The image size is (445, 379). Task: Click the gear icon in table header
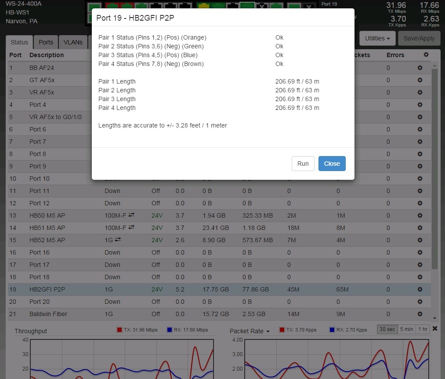426,55
